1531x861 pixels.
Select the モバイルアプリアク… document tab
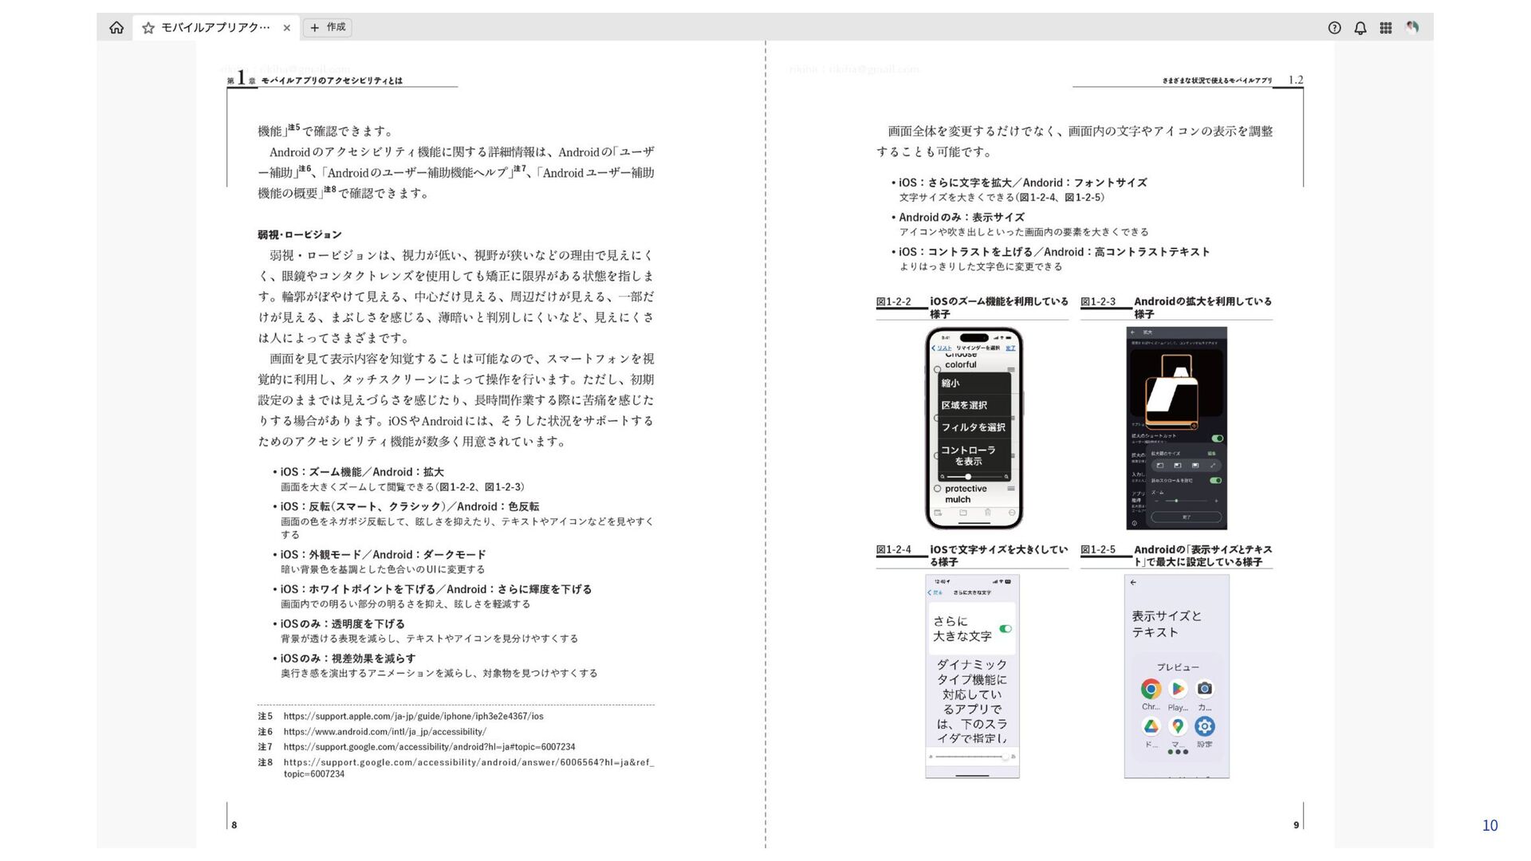[215, 28]
